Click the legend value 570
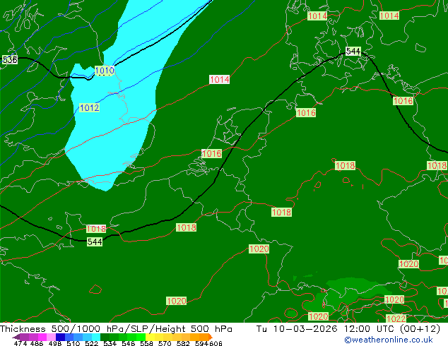The image size is (448, 346). pyautogui.click(x=165, y=343)
